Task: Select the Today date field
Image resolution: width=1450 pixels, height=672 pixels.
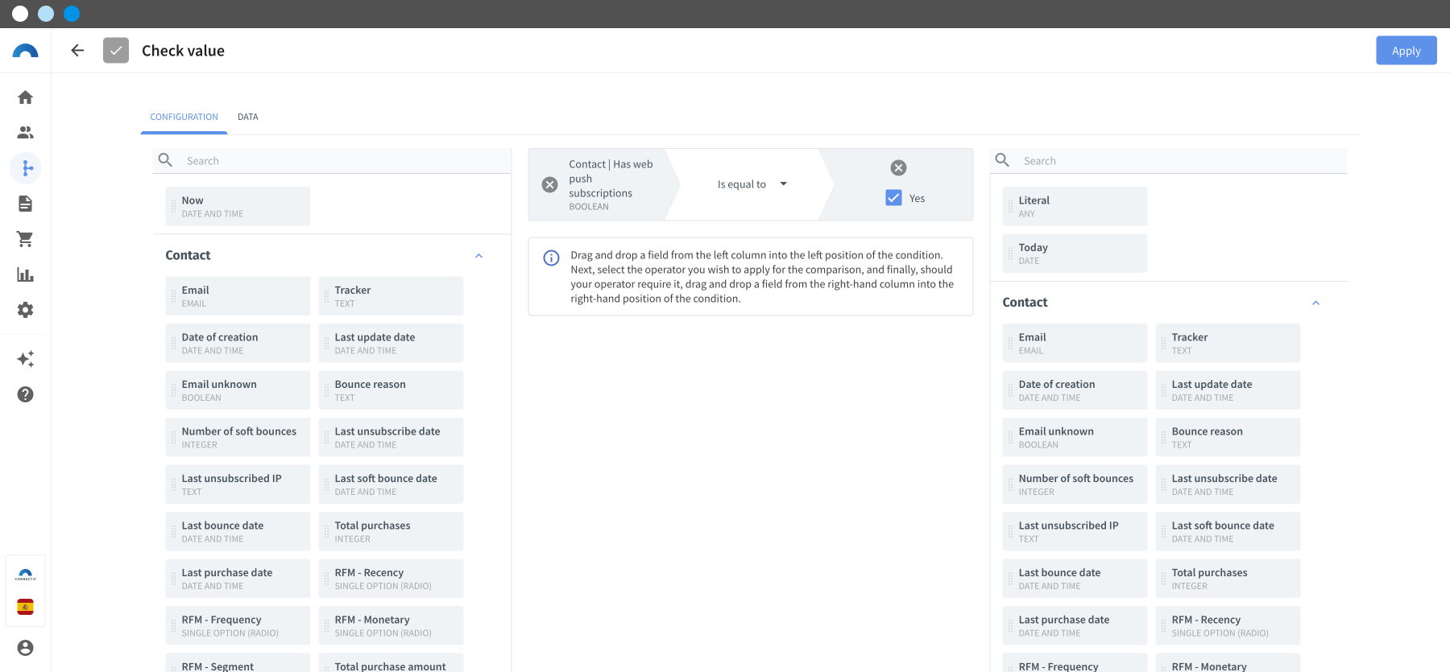Action: pyautogui.click(x=1075, y=254)
